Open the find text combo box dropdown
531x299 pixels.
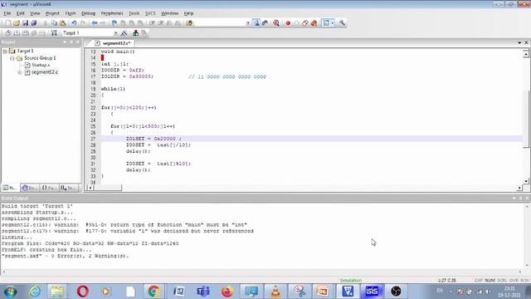tap(248, 23)
